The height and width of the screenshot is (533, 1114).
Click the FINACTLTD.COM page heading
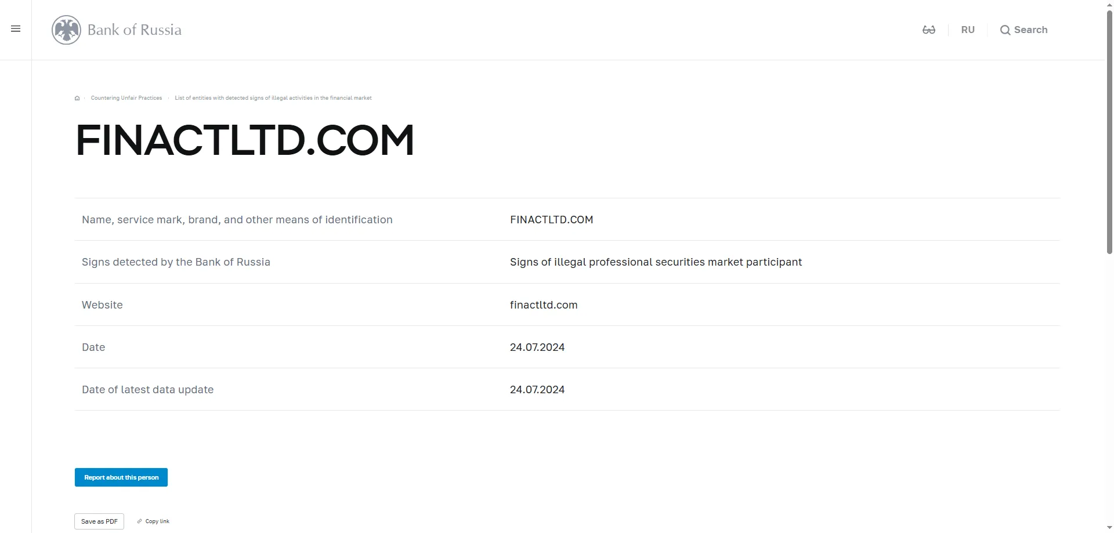tap(244, 140)
